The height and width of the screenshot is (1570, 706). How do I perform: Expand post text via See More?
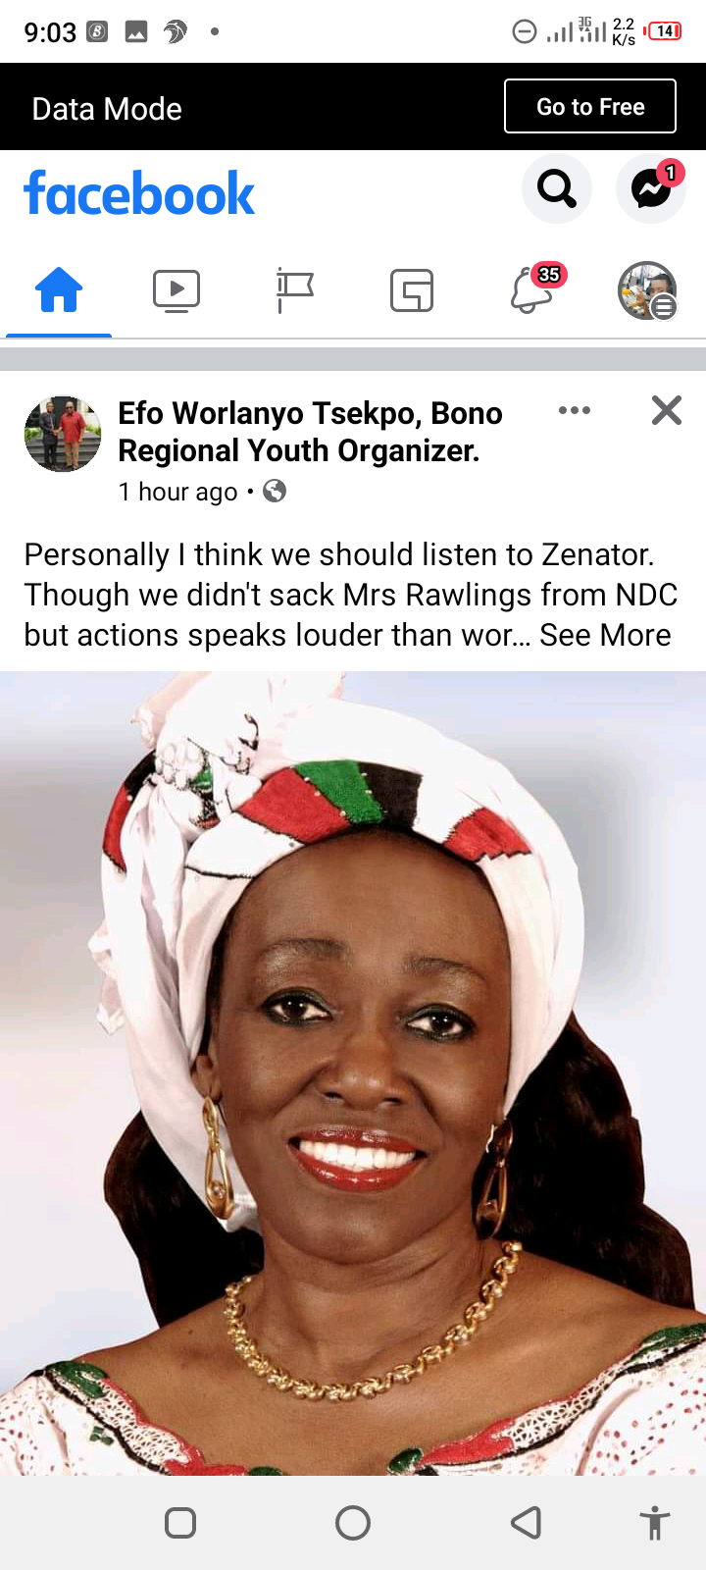[605, 635]
